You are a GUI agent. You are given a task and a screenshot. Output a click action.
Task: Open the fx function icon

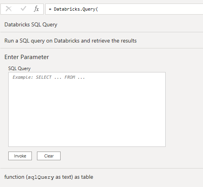click(36, 9)
